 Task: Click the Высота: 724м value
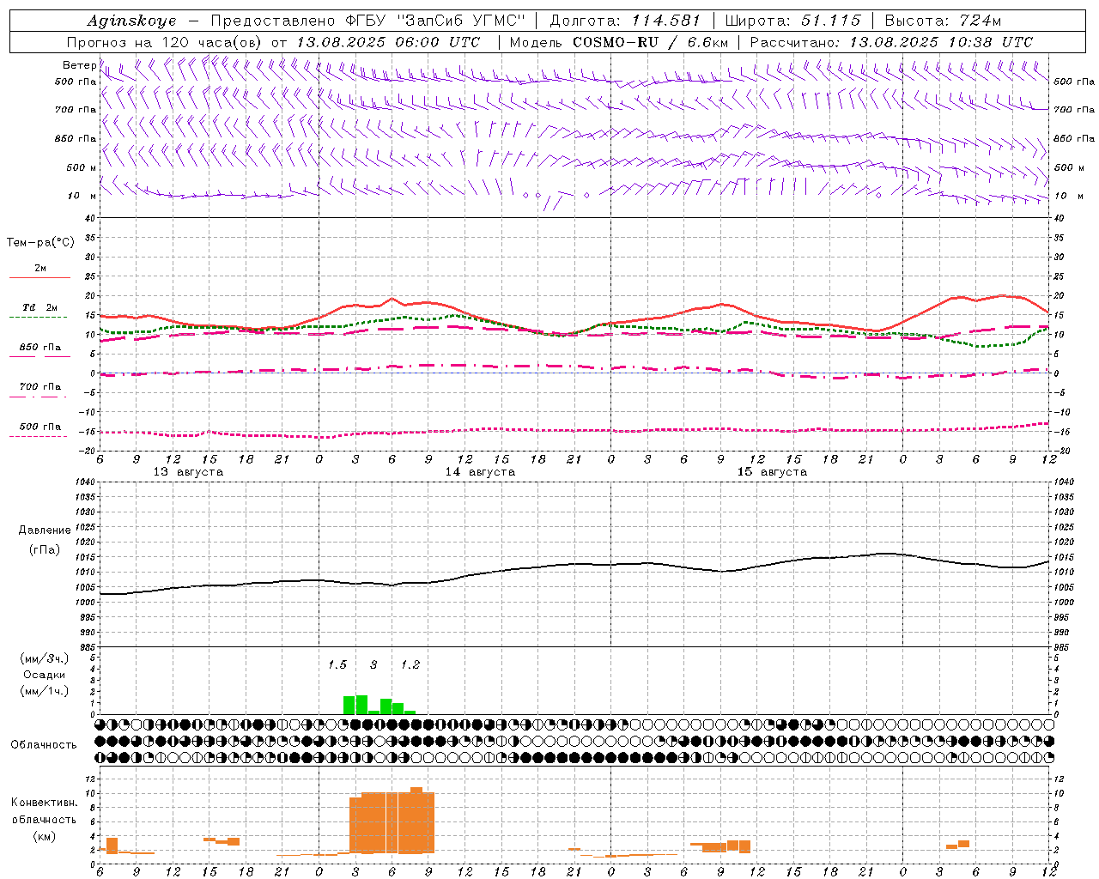(943, 21)
